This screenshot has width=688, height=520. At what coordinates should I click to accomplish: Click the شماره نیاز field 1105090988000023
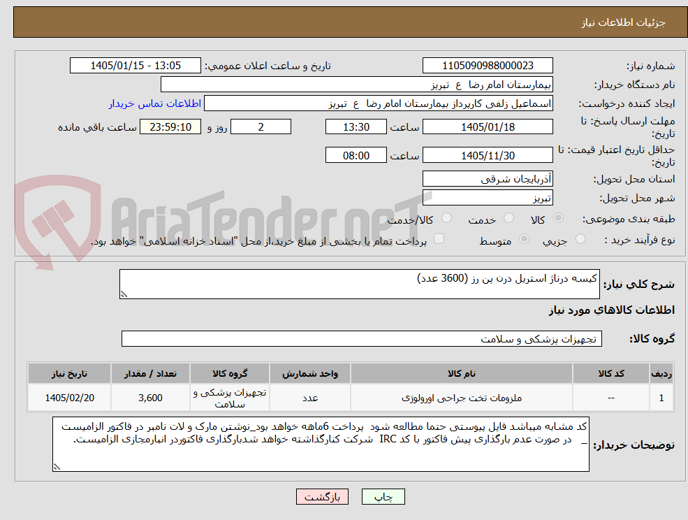pyautogui.click(x=488, y=66)
